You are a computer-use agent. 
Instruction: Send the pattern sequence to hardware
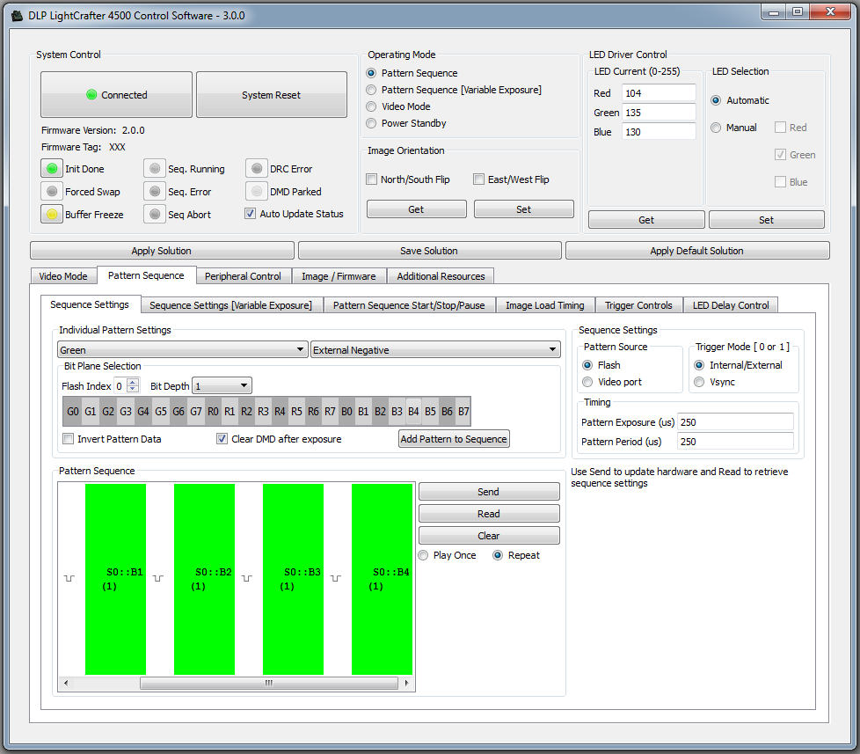click(x=489, y=492)
